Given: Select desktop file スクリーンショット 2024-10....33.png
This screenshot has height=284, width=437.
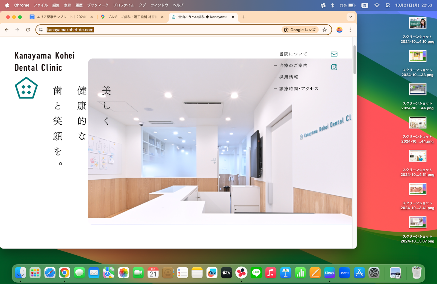Looking at the screenshot, I should [417, 63].
